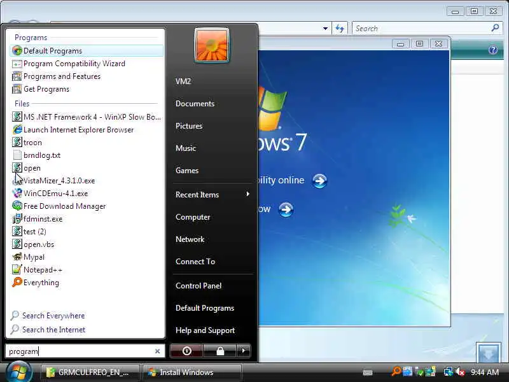Viewport: 509px width, 382px height.
Task: Open Music from Start menu
Action: [x=186, y=148]
